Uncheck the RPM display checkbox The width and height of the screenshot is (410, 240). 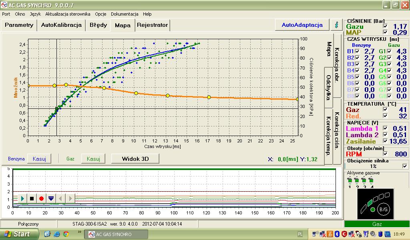[385, 154]
